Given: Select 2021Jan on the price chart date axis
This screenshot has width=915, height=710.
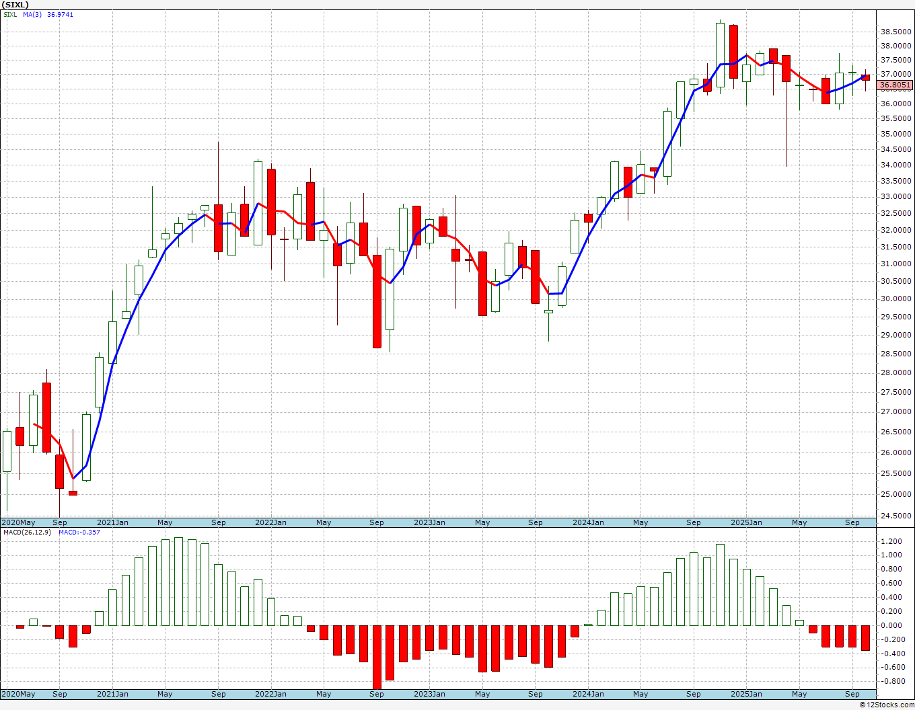Looking at the screenshot, I should pos(112,522).
